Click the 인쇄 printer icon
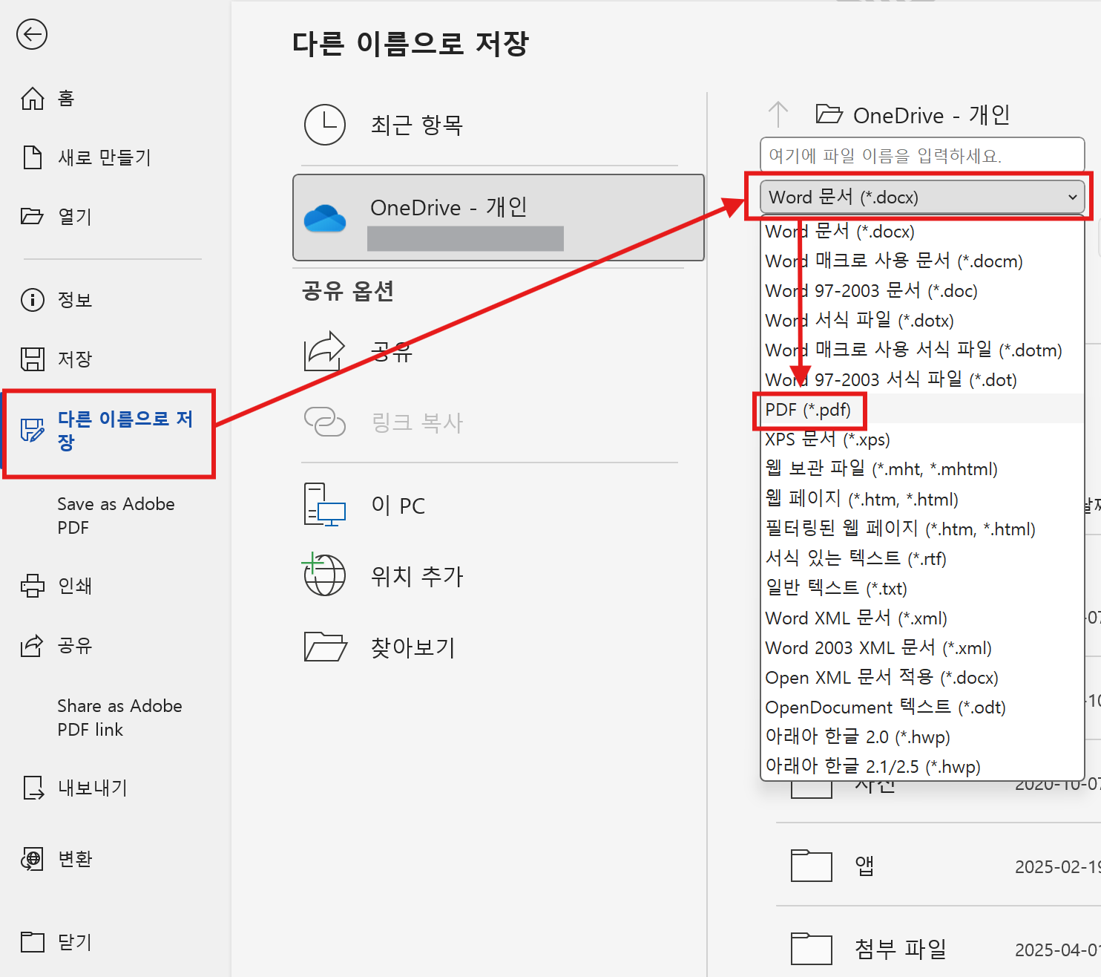 coord(32,586)
